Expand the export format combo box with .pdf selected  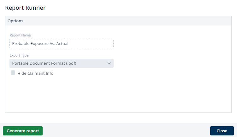pos(62,63)
